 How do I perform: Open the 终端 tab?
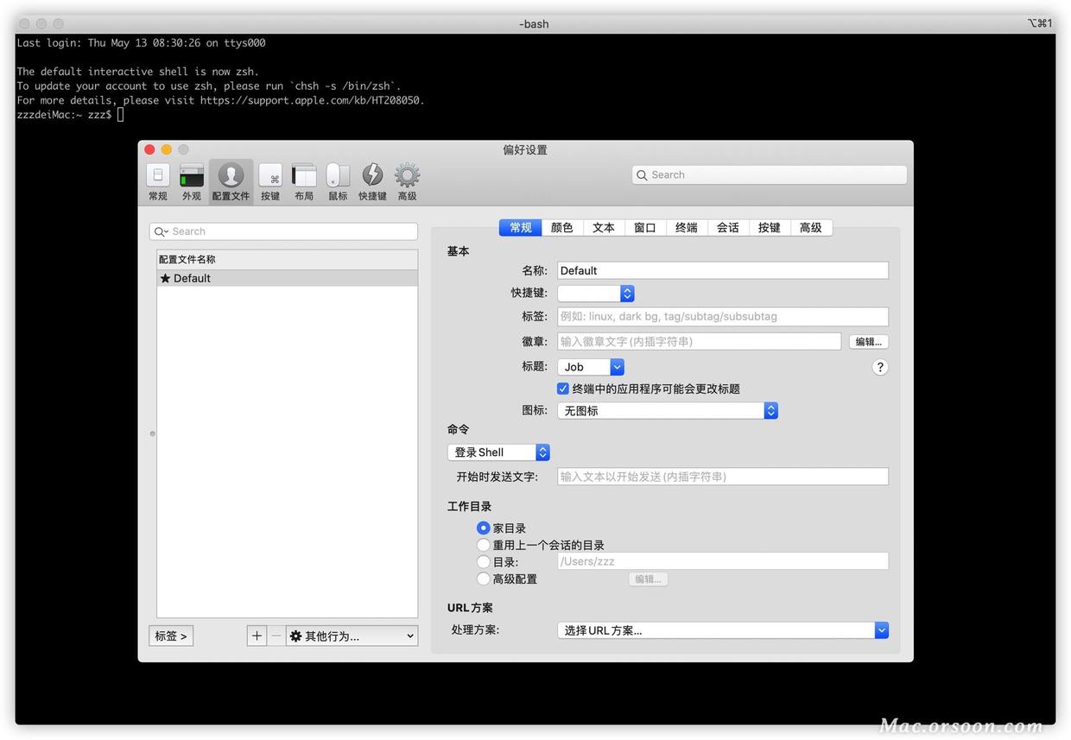(x=686, y=227)
